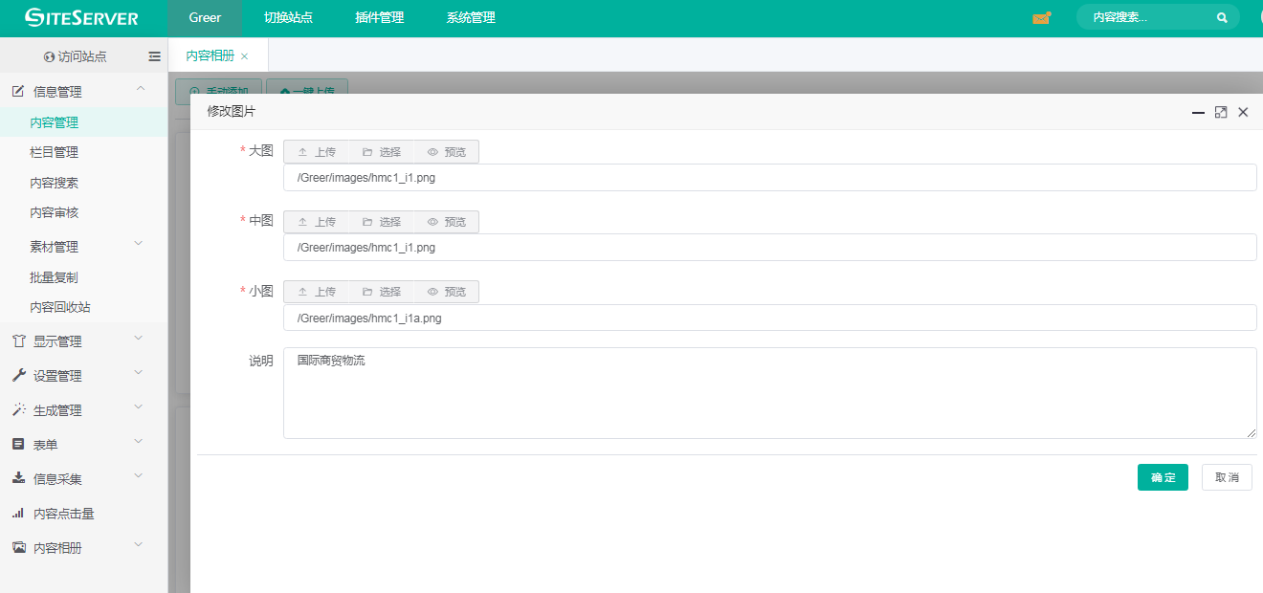Toggle the sidebar collapse hamburger icon

point(154,56)
